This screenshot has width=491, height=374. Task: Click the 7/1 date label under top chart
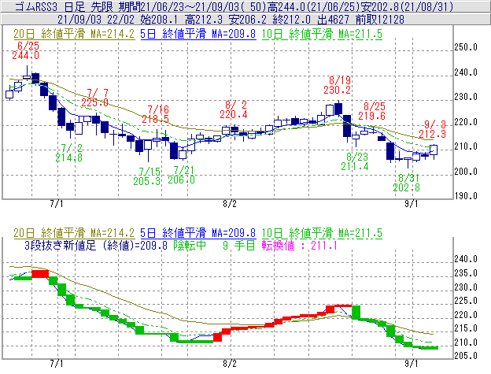[x=57, y=204]
